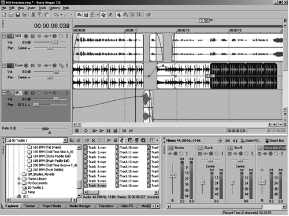
Task: Click the Cut scissors icon
Action: [x=33, y=14]
